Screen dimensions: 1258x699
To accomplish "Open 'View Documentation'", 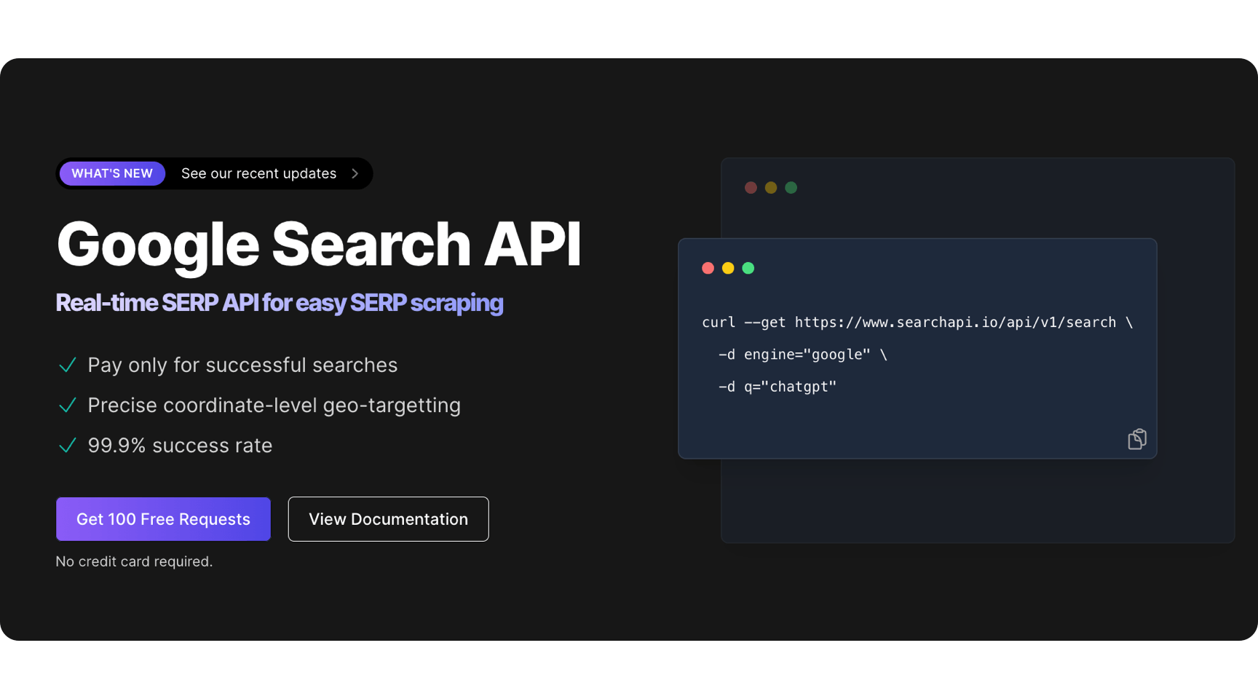I will pyautogui.click(x=388, y=518).
